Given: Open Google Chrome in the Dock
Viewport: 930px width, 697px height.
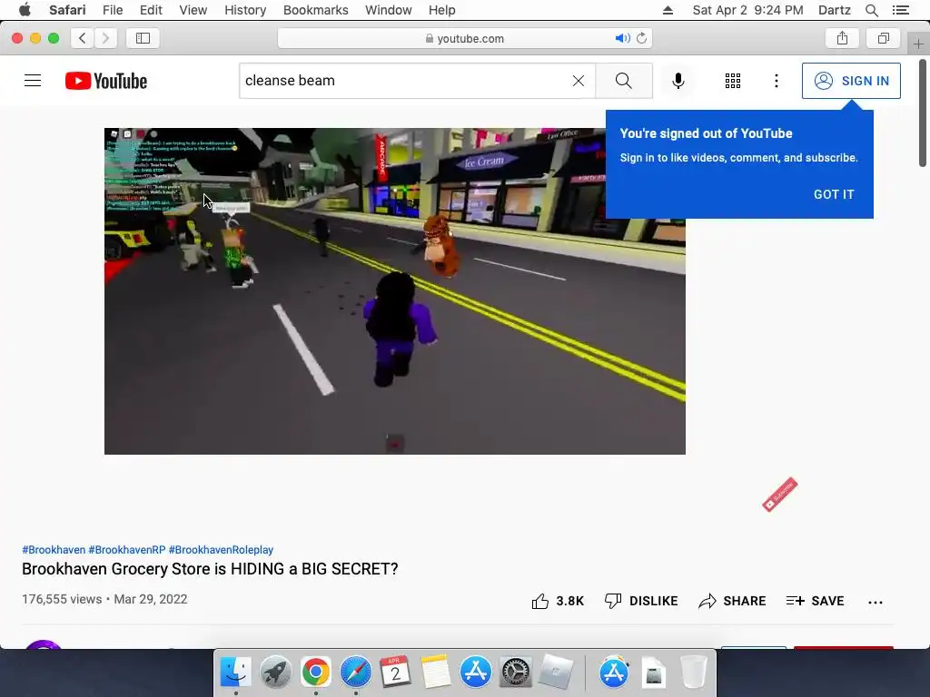Looking at the screenshot, I should click(315, 672).
